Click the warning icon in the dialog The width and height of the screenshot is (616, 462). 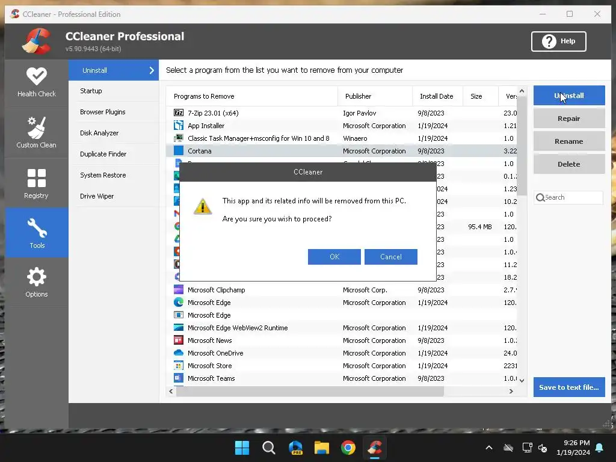pos(203,206)
